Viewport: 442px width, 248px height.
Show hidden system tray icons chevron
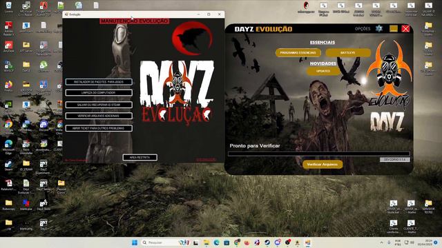pyautogui.click(x=381, y=242)
